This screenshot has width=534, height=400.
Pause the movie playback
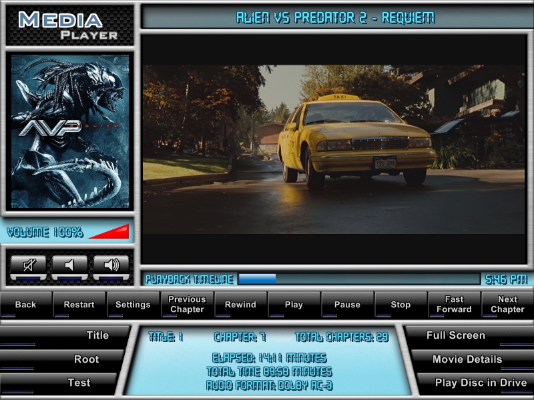[347, 305]
